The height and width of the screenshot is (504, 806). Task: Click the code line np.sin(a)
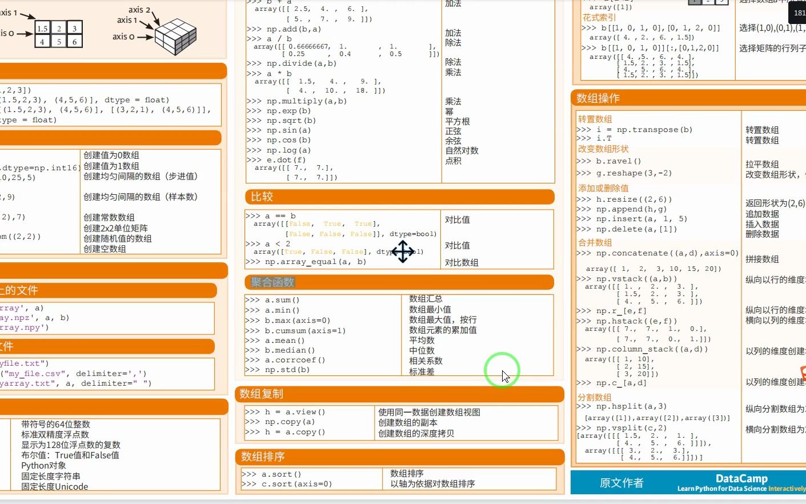279,130
